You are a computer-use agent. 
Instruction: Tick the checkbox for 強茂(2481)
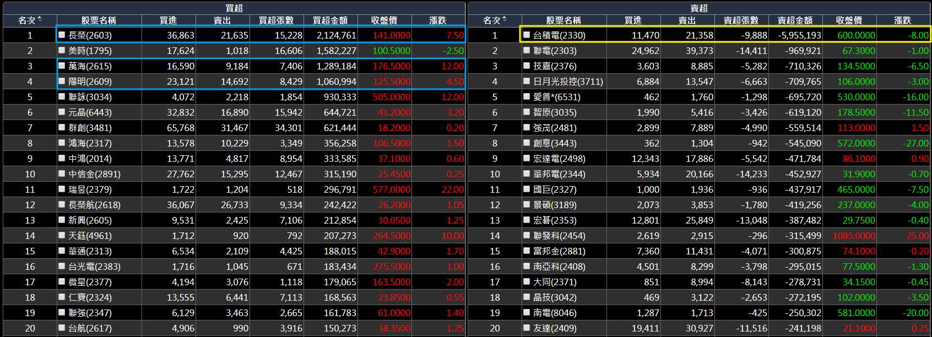point(527,127)
